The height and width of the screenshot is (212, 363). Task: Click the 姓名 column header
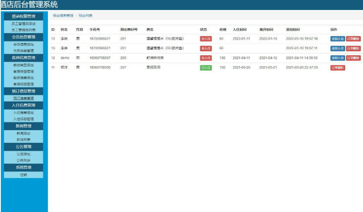[x=64, y=30]
